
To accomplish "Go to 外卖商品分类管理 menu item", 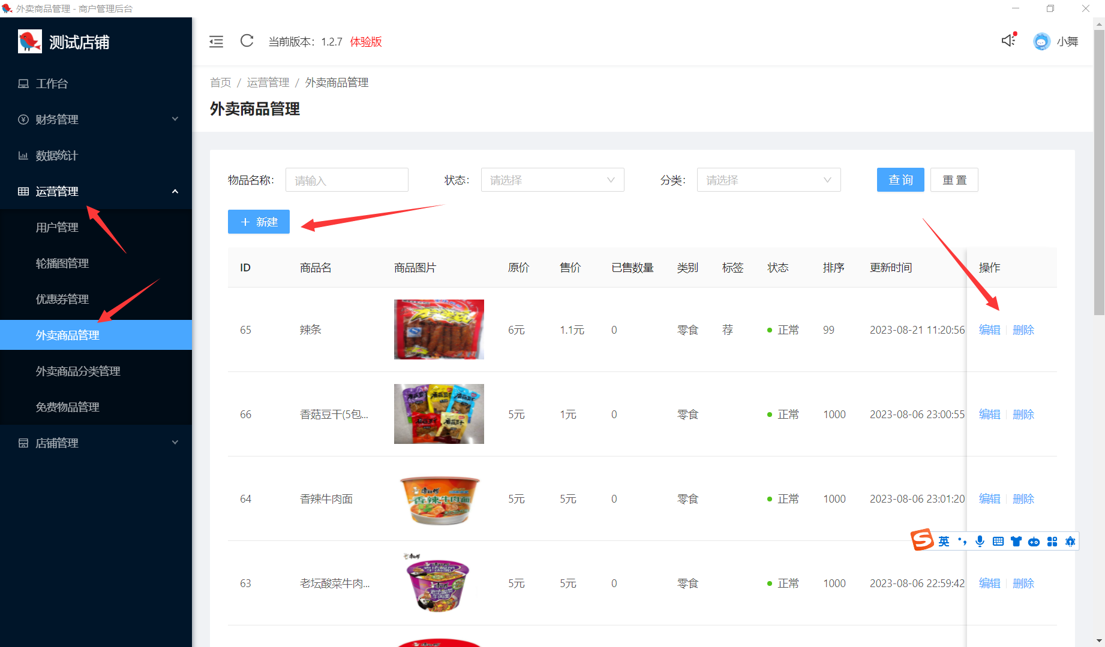I will point(78,371).
